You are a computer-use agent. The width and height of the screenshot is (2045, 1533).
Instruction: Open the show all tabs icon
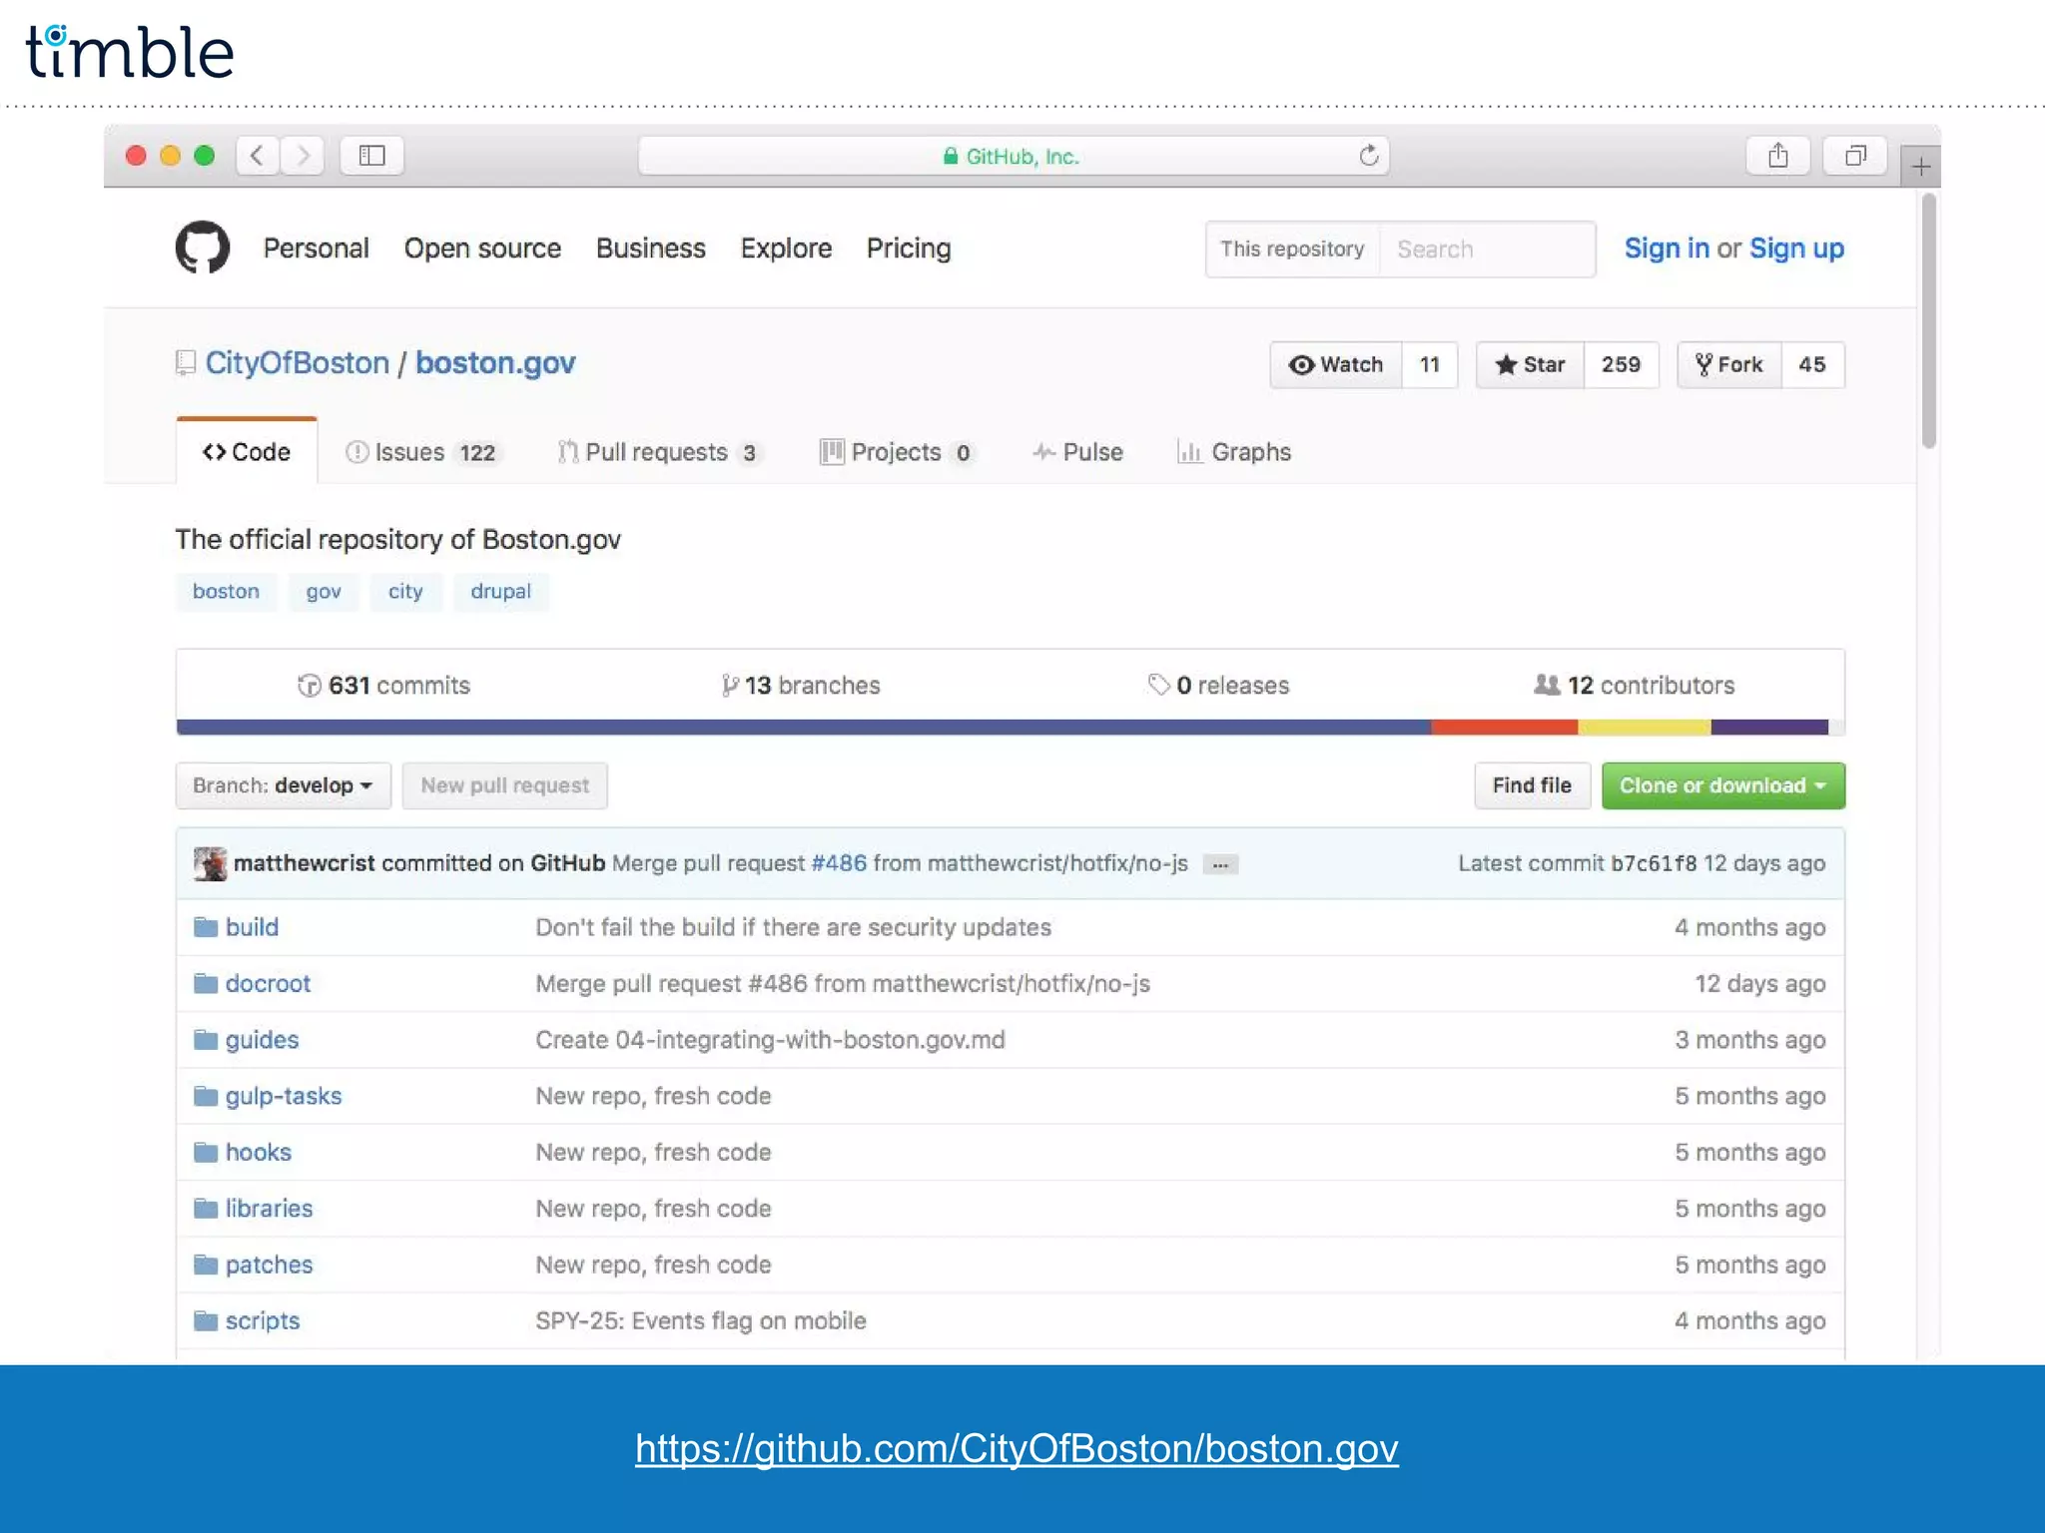[x=1855, y=156]
